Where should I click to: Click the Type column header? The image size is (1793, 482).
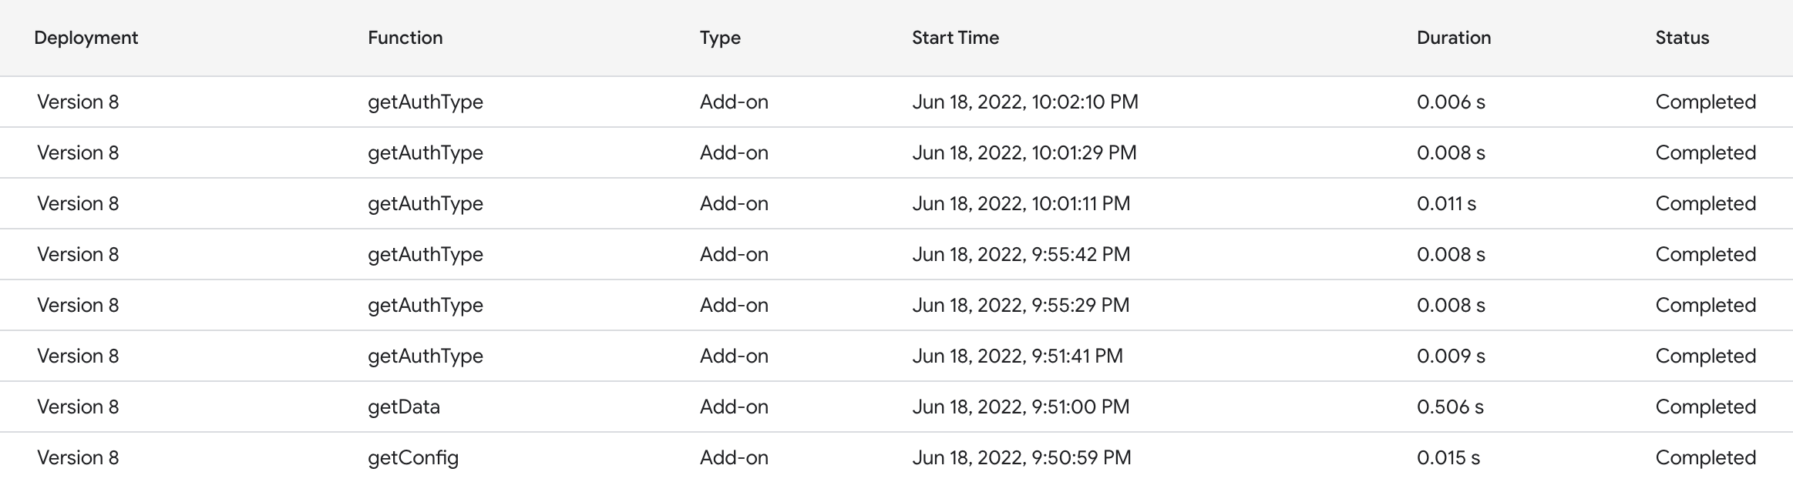click(x=720, y=38)
